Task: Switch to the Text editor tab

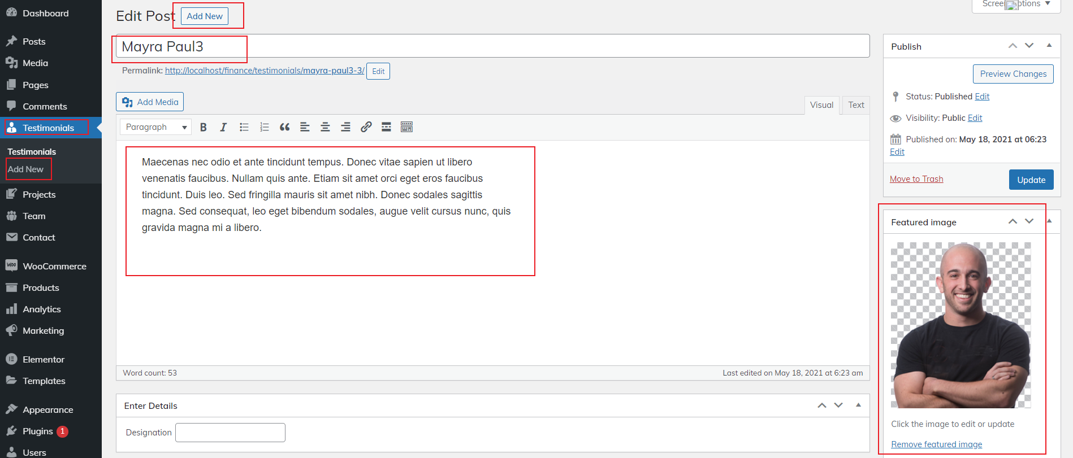Action: 856,105
